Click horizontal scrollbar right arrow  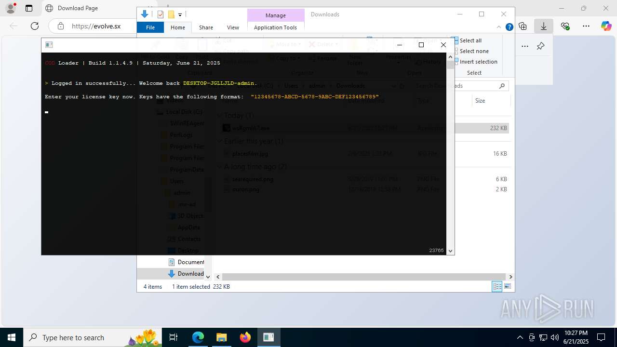tap(510, 277)
